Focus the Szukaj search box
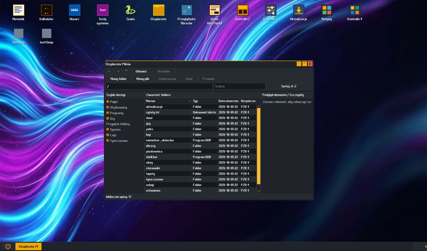Viewport: 427px width, 251px height. tap(239, 86)
